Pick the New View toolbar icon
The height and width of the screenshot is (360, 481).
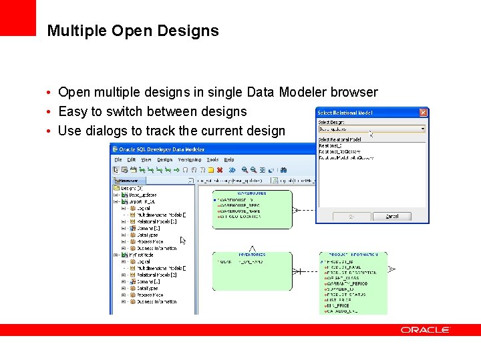[x=133, y=170]
